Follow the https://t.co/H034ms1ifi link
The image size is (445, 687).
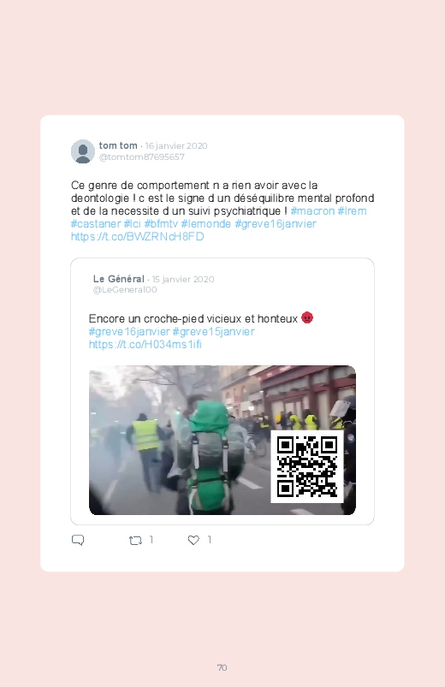(x=145, y=345)
